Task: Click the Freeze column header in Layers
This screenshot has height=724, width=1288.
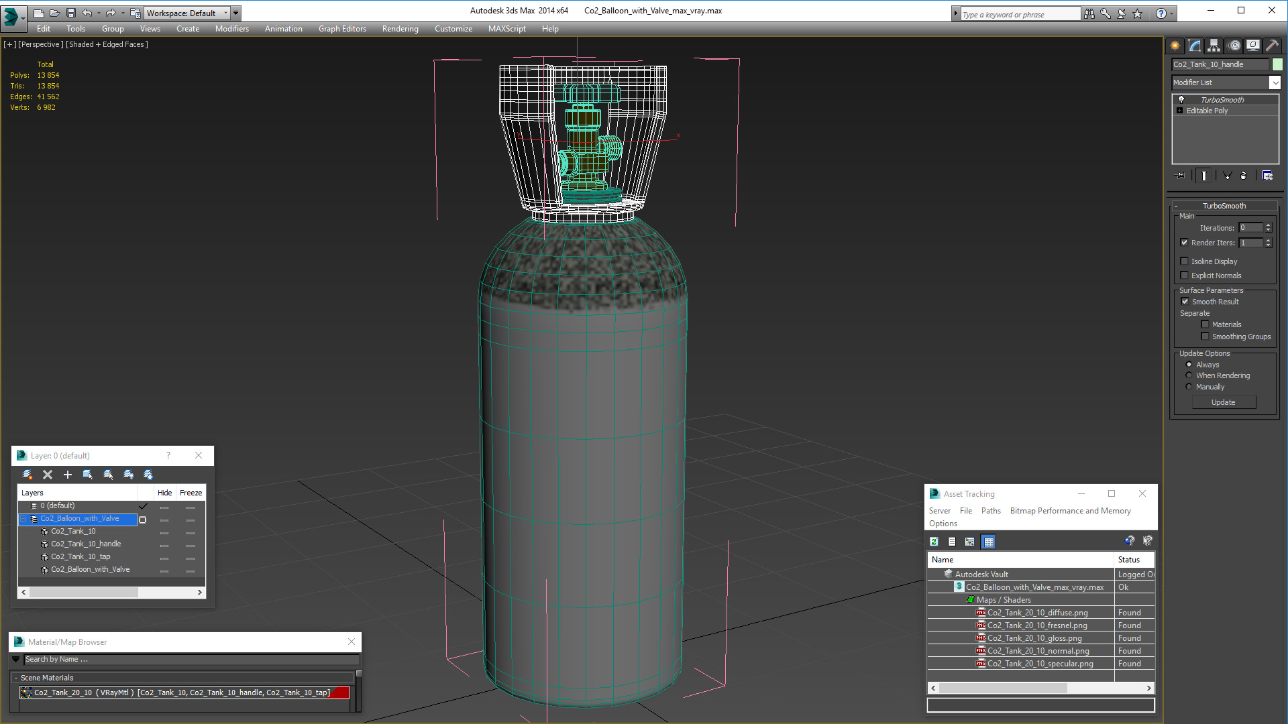Action: (191, 493)
